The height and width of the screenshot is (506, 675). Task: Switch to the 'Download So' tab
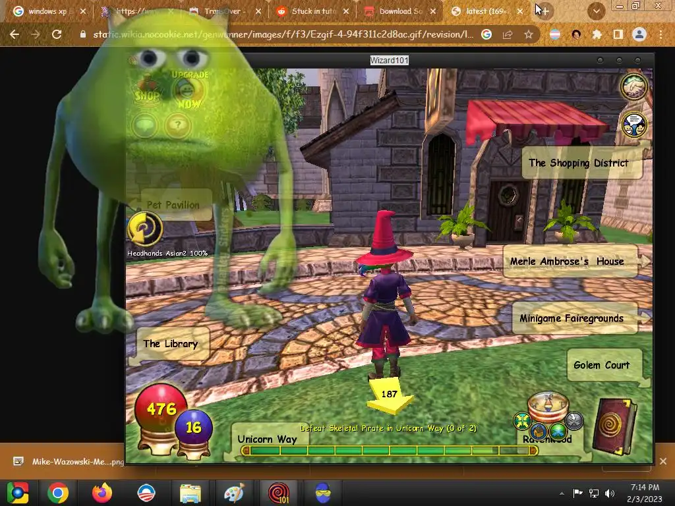pyautogui.click(x=399, y=11)
